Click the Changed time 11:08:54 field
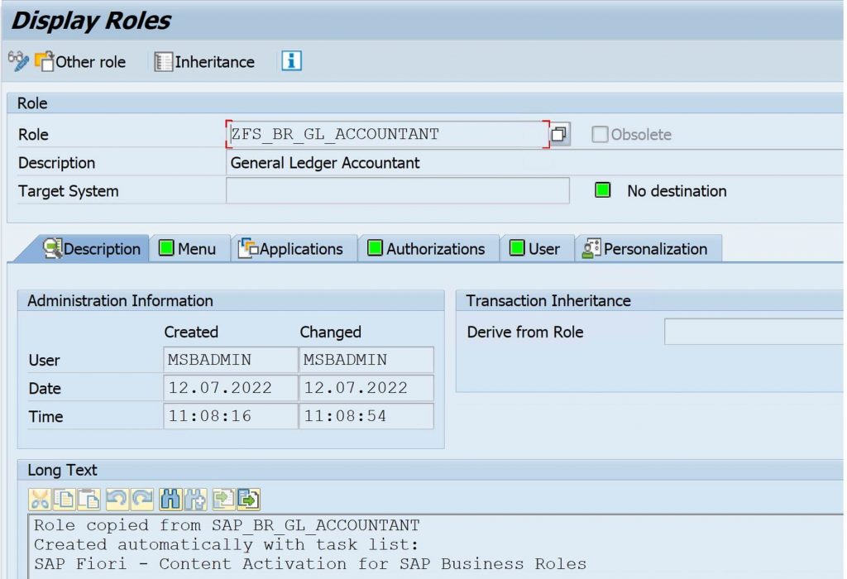Screen dimensions: 847x579 (366, 416)
